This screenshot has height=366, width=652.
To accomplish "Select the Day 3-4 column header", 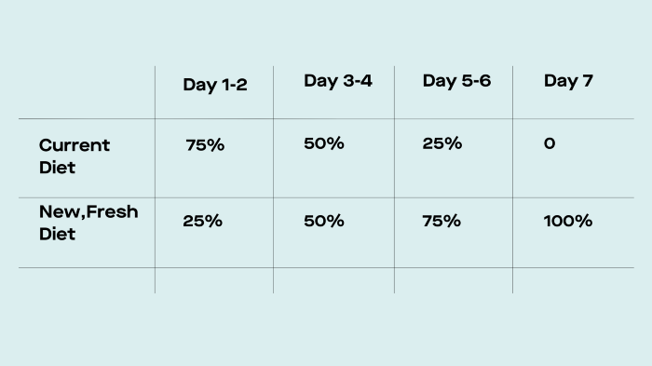I will [x=337, y=81].
